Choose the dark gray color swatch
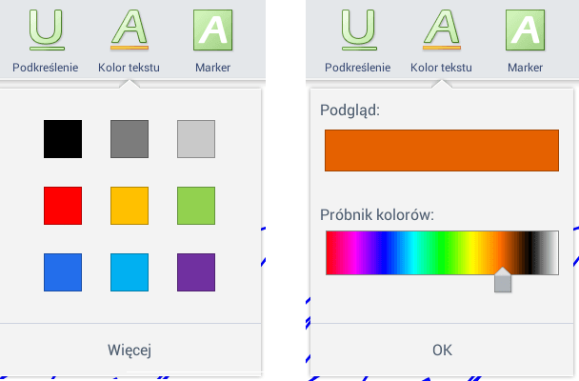 [130, 139]
